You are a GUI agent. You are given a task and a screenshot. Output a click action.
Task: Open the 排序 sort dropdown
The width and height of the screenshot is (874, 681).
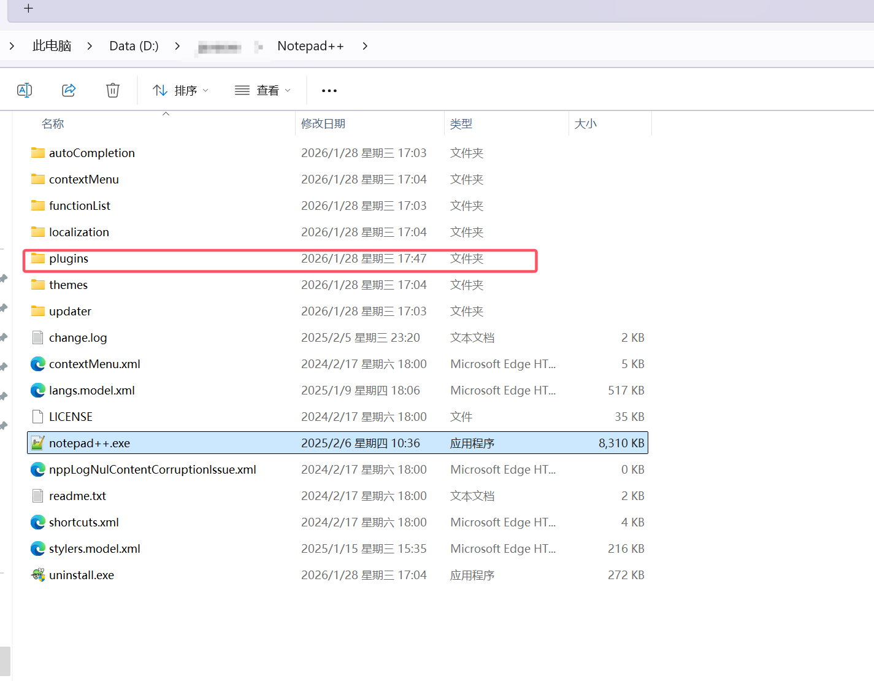[x=180, y=90]
